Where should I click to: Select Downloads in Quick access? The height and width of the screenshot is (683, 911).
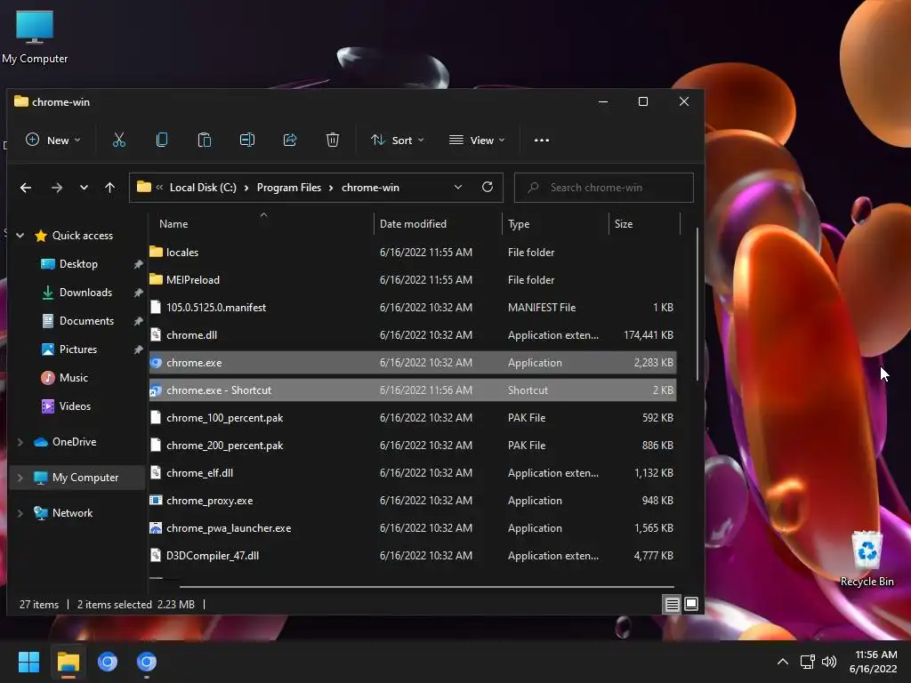pyautogui.click(x=85, y=292)
